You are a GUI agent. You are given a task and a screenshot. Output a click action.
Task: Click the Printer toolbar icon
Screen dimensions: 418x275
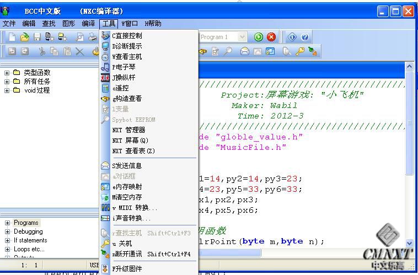pyautogui.click(x=93, y=37)
